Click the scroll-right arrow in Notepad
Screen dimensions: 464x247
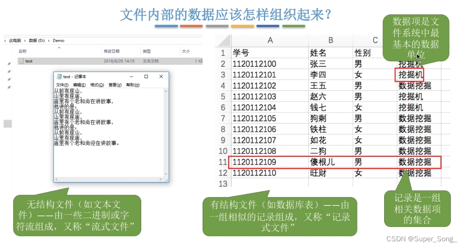coord(161,179)
